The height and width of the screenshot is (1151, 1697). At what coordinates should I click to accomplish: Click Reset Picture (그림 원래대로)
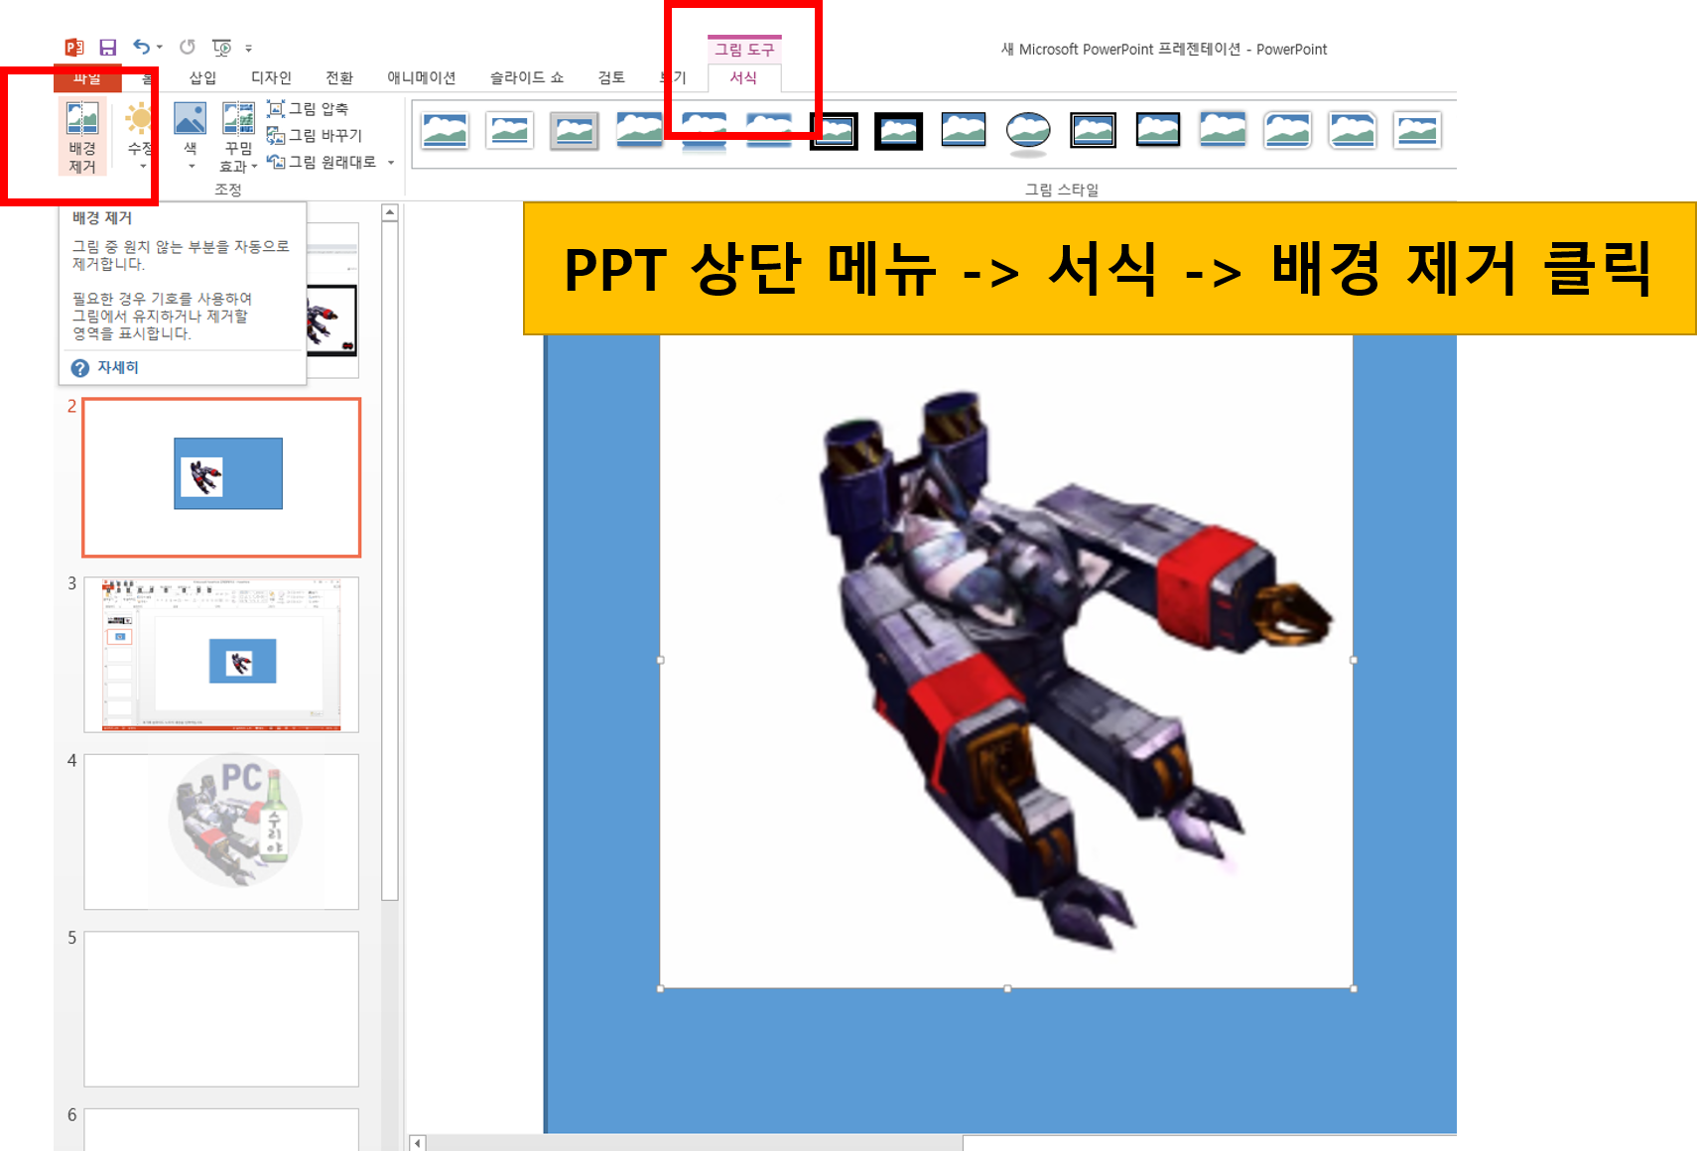(322, 162)
